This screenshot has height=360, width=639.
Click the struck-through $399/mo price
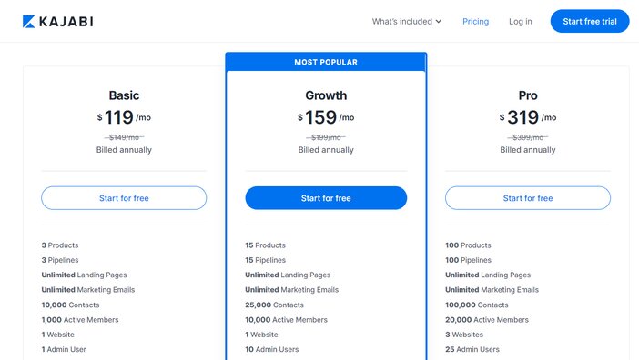click(528, 137)
